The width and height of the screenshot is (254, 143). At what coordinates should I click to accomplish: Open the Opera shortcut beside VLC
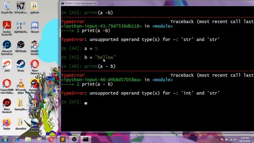tap(7, 87)
